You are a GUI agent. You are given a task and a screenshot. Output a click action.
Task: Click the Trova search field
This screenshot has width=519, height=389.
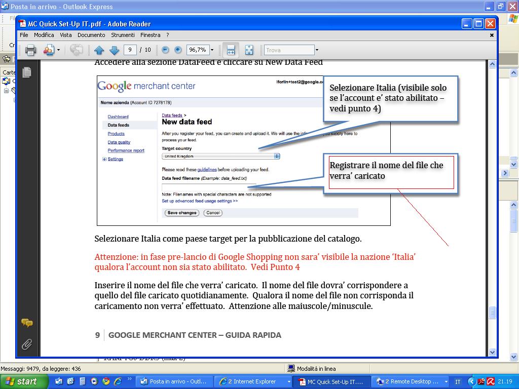click(x=289, y=50)
